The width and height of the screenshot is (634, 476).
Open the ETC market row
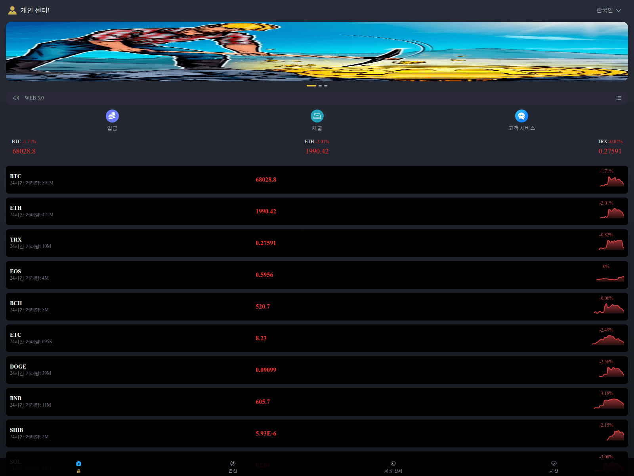[317, 338]
